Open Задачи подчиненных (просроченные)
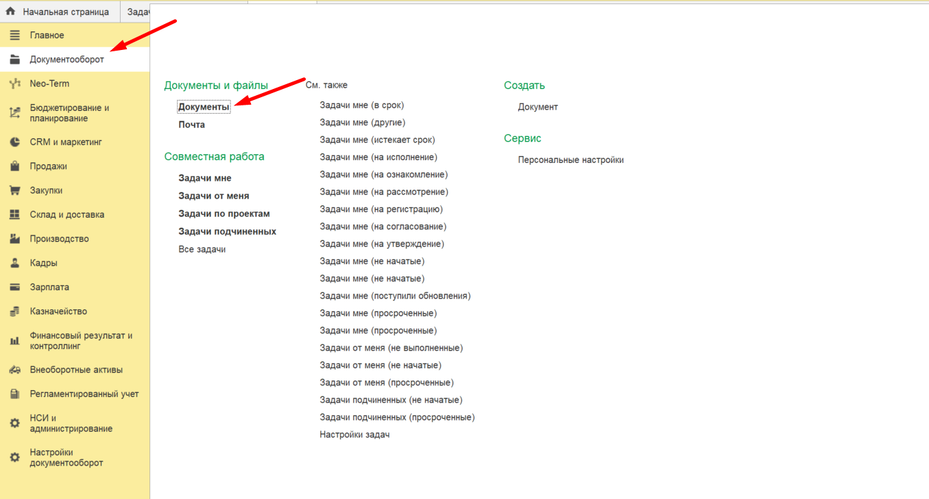This screenshot has width=929, height=499. coord(397,417)
